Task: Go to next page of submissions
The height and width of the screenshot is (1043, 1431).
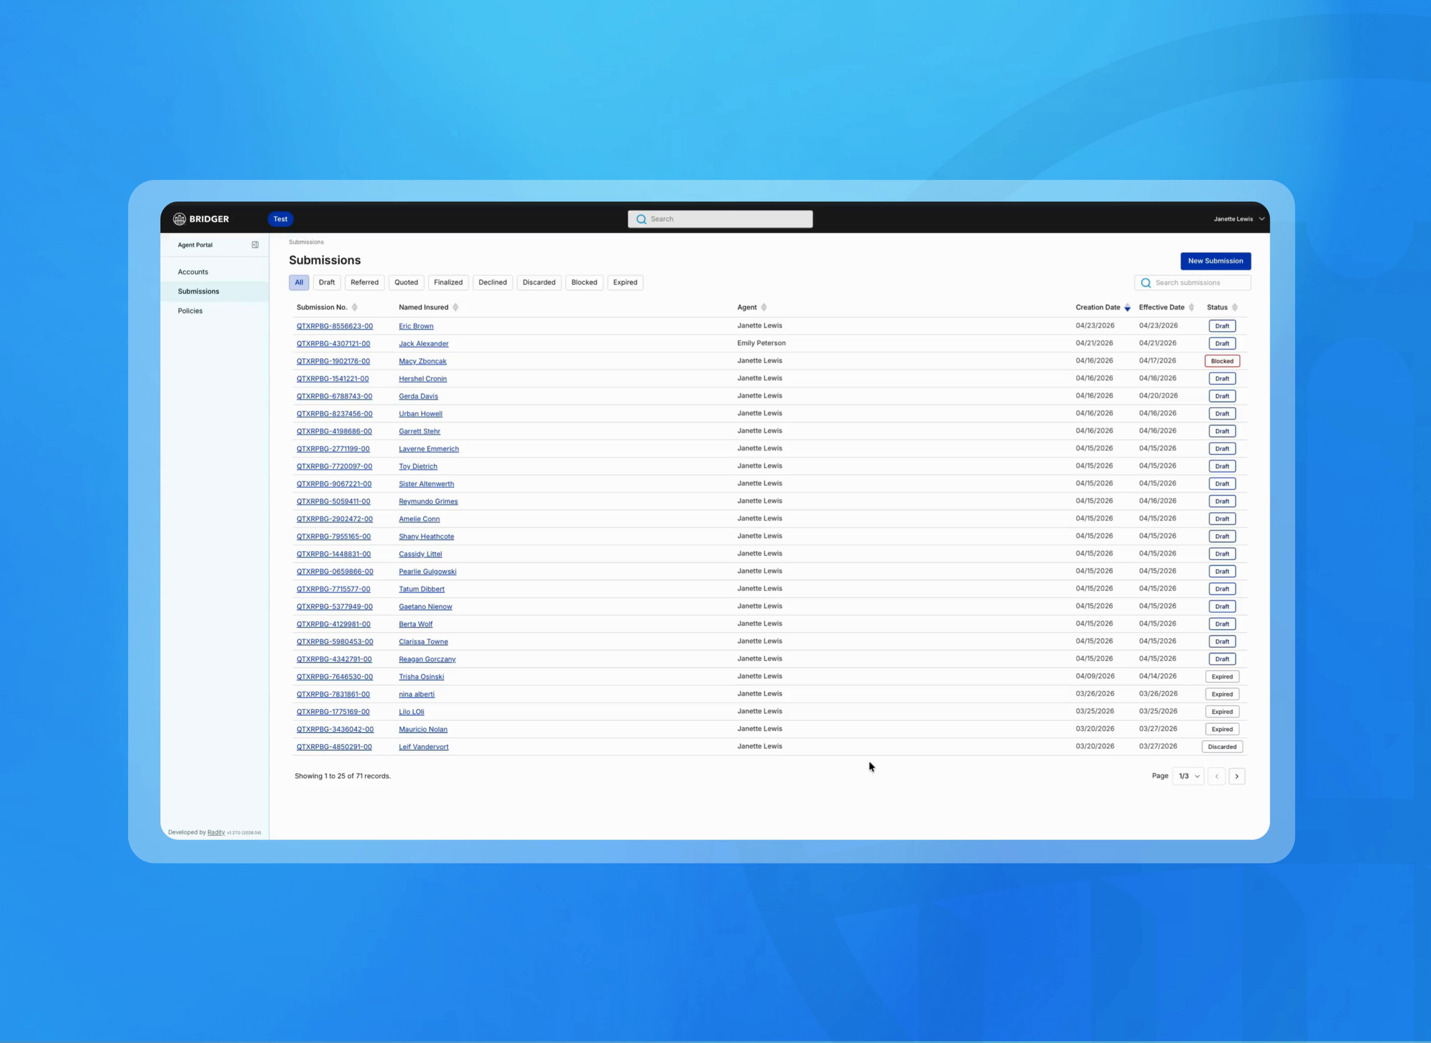Action: (1237, 776)
